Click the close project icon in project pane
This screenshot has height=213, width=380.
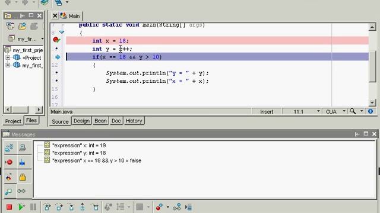(11, 26)
